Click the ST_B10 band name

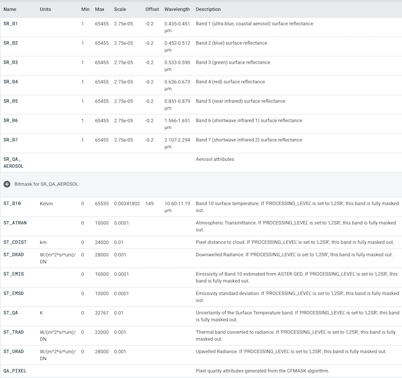(x=12, y=204)
